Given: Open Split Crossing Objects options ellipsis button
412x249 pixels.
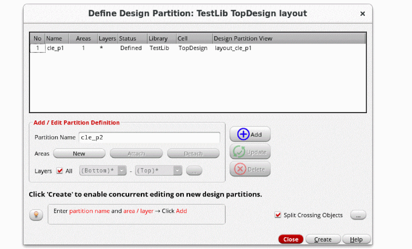Looking at the screenshot, I should click(x=358, y=215).
